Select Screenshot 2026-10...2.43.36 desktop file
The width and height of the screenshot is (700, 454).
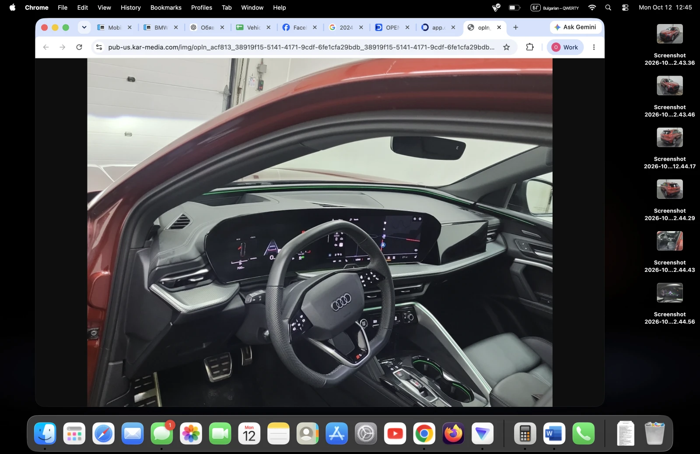[x=669, y=45]
